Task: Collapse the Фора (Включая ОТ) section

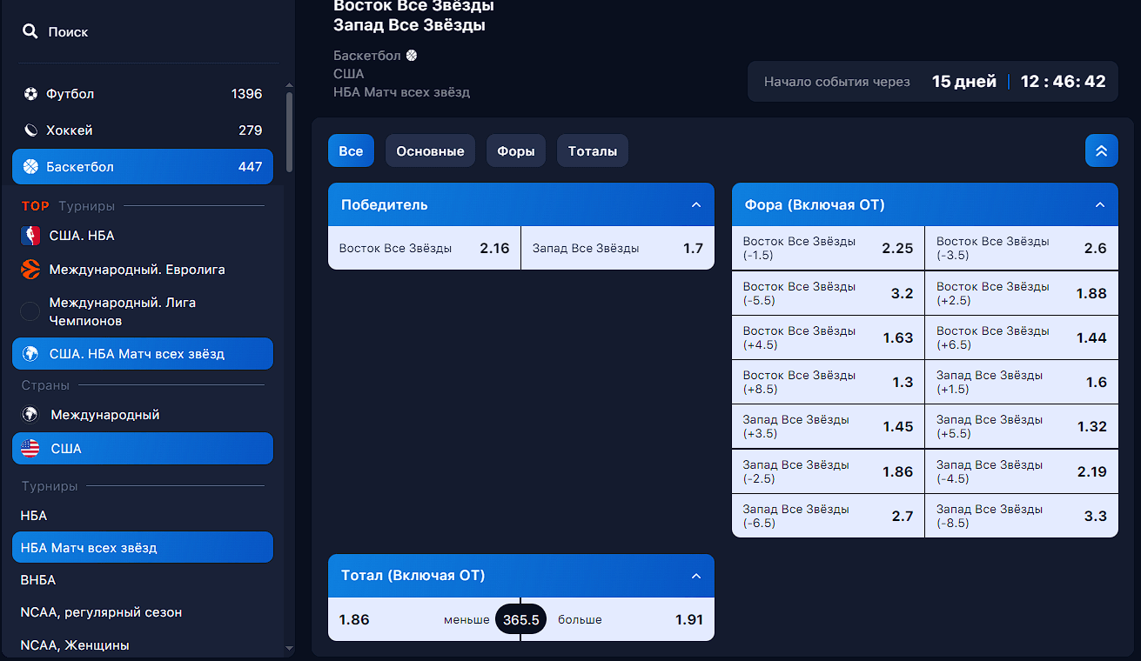Action: point(1099,205)
